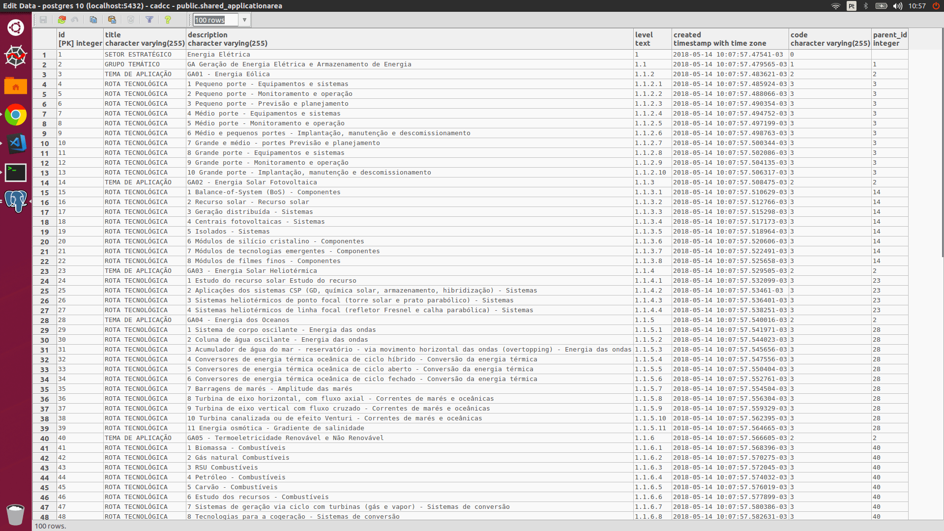Screen dimensions: 944x531
Task: Select row 23 via its row header
Action: (44, 271)
